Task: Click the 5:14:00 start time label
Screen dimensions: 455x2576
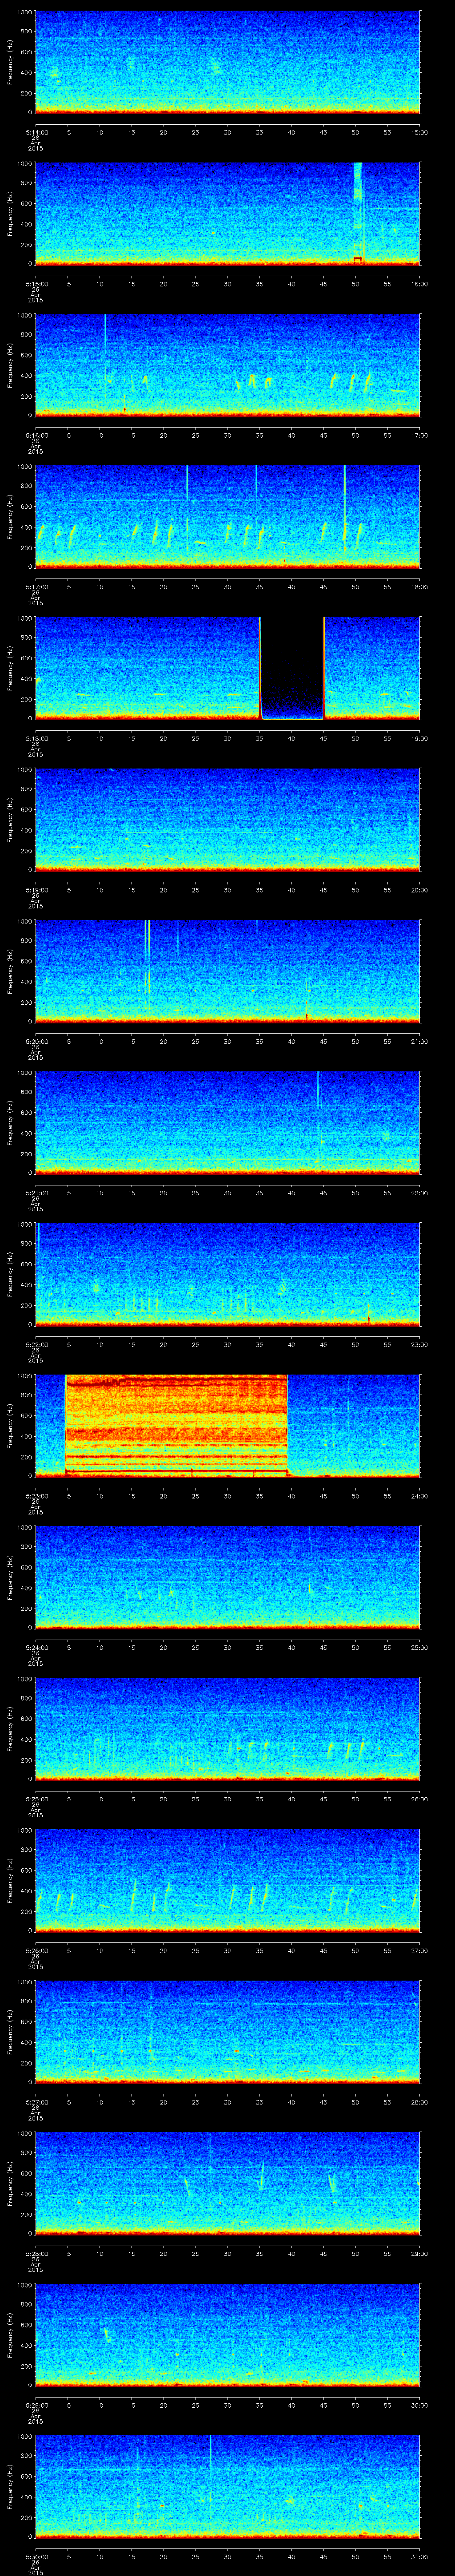Action: click(x=36, y=133)
